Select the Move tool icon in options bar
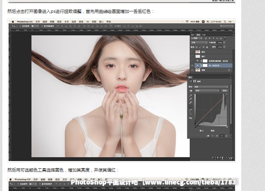Image resolution: width=265 pixels, height=191 pixels. tap(13, 26)
